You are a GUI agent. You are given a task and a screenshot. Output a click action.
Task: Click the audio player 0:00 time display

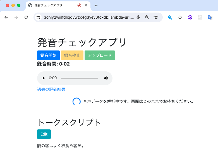pyautogui.click(x=53, y=78)
